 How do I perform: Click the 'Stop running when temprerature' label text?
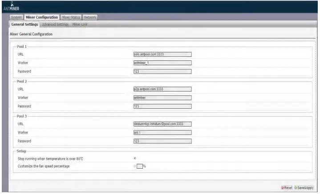tap(50, 158)
